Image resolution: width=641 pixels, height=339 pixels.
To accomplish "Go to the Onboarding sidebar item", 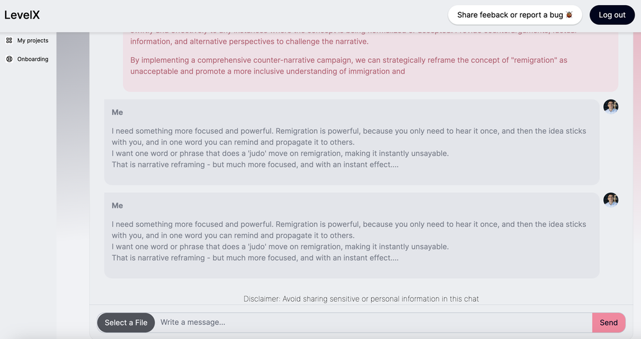I will (33, 59).
